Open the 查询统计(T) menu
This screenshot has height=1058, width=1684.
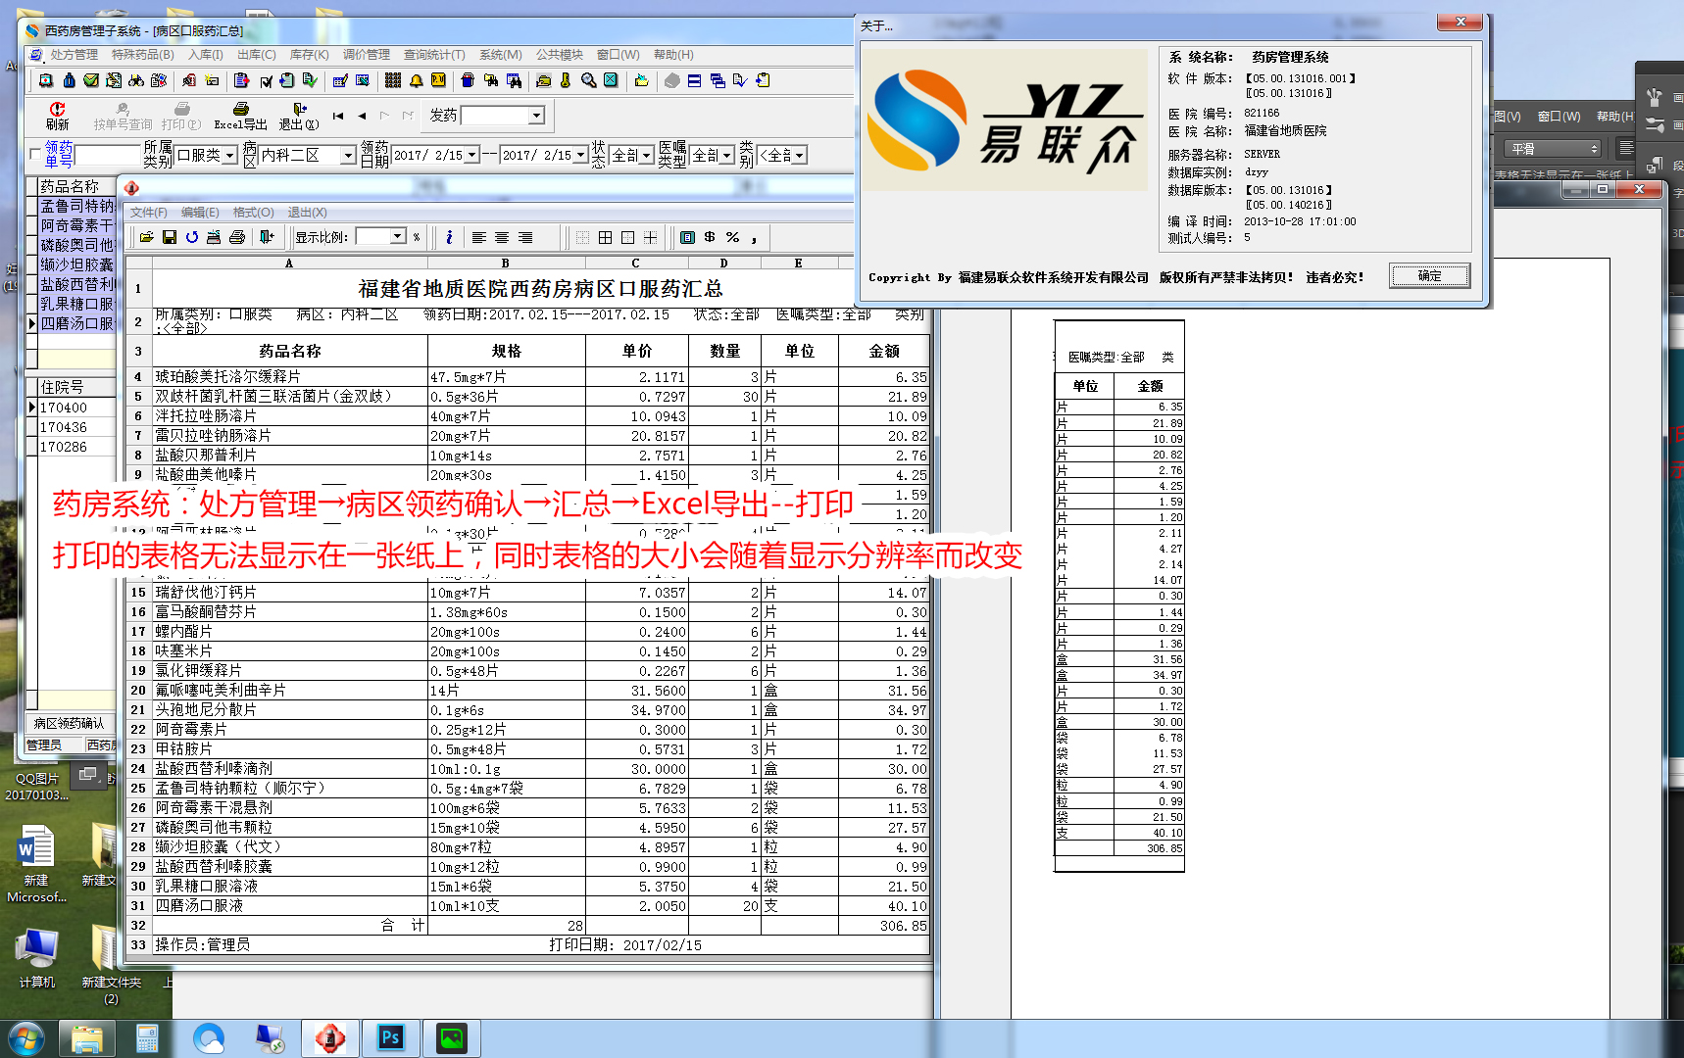click(x=434, y=55)
